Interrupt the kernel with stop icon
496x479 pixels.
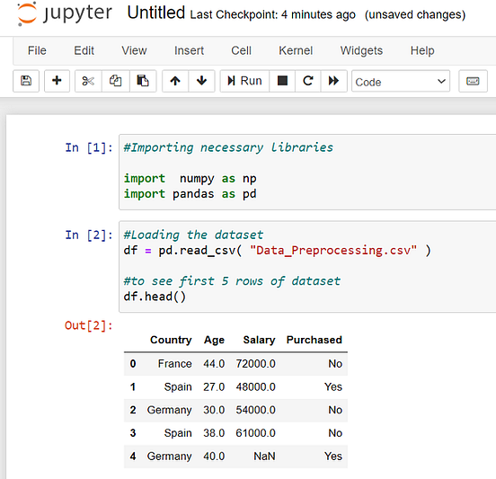pos(282,81)
